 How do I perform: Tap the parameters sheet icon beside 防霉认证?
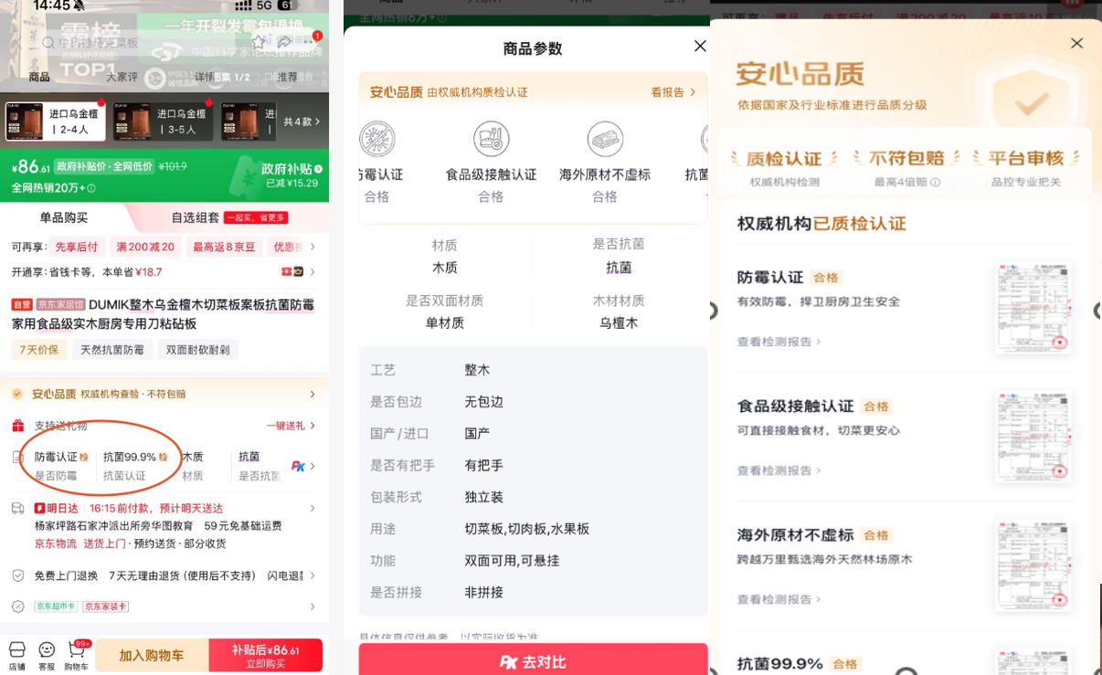coord(18,458)
